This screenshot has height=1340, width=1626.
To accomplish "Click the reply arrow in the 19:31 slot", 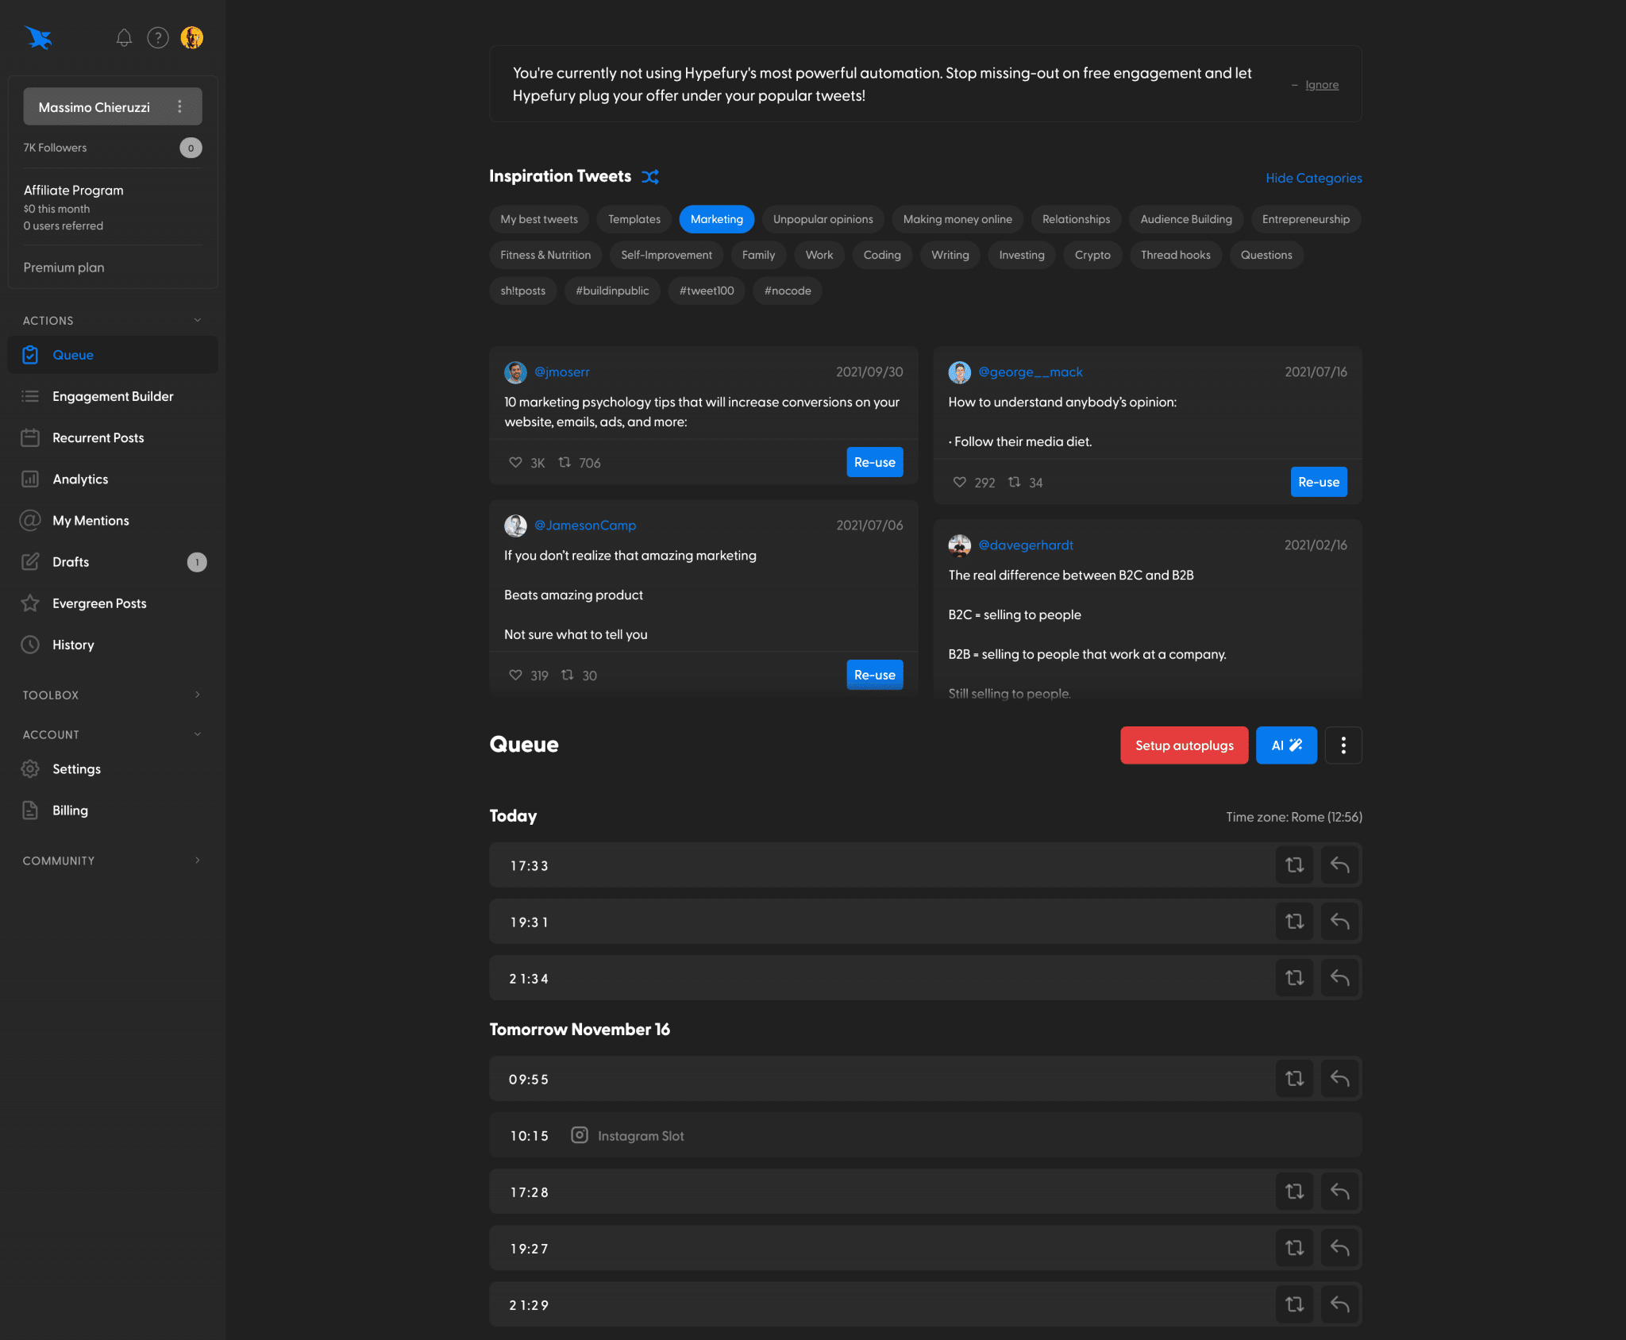I will click(1340, 922).
